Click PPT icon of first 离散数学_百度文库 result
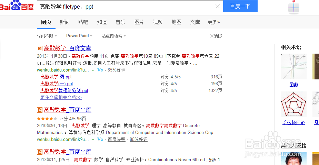 coord(39,48)
